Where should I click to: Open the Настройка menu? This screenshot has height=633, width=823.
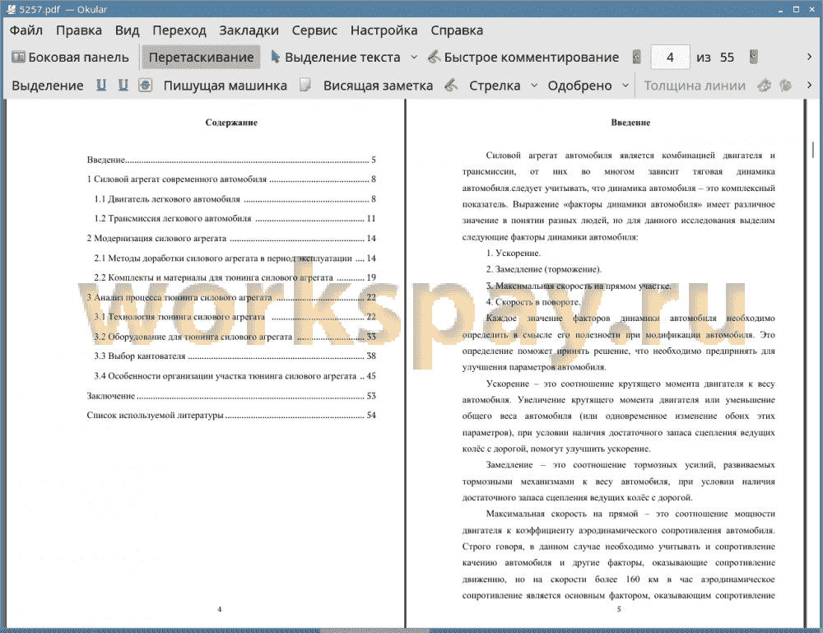[x=384, y=30]
